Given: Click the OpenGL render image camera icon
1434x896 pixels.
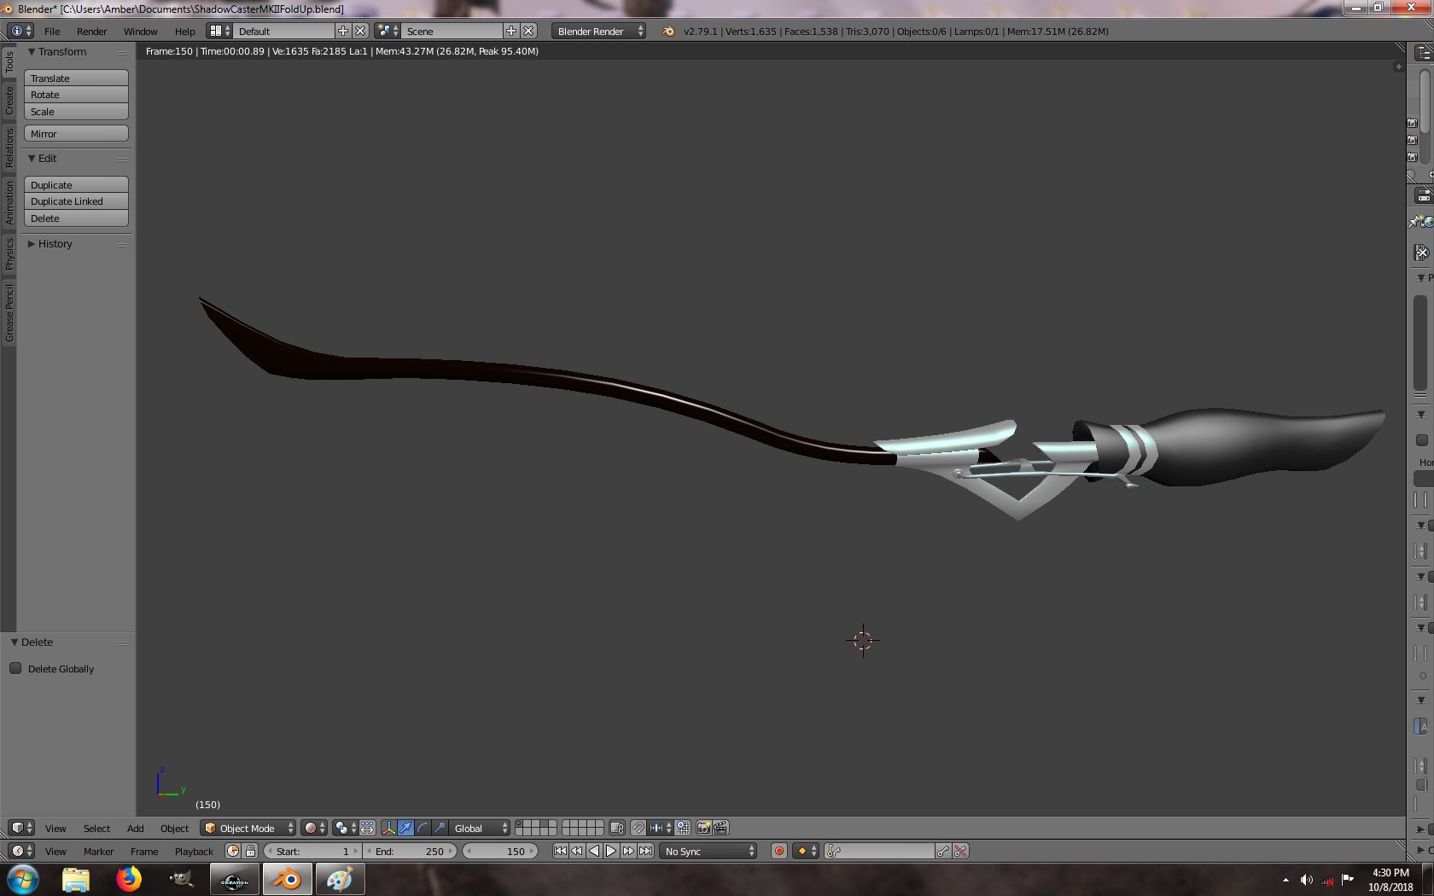Looking at the screenshot, I should point(703,828).
